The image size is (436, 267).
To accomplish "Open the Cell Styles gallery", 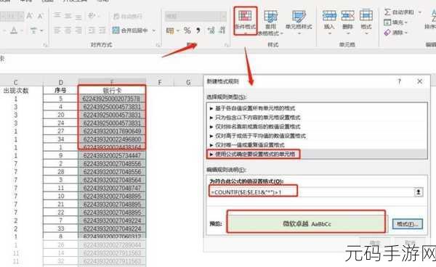I will tap(299, 22).
